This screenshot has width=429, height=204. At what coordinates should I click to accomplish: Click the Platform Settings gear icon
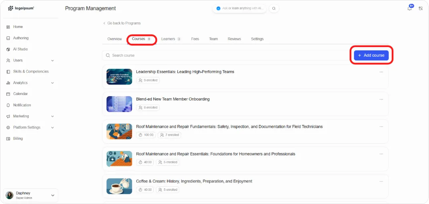(8, 128)
